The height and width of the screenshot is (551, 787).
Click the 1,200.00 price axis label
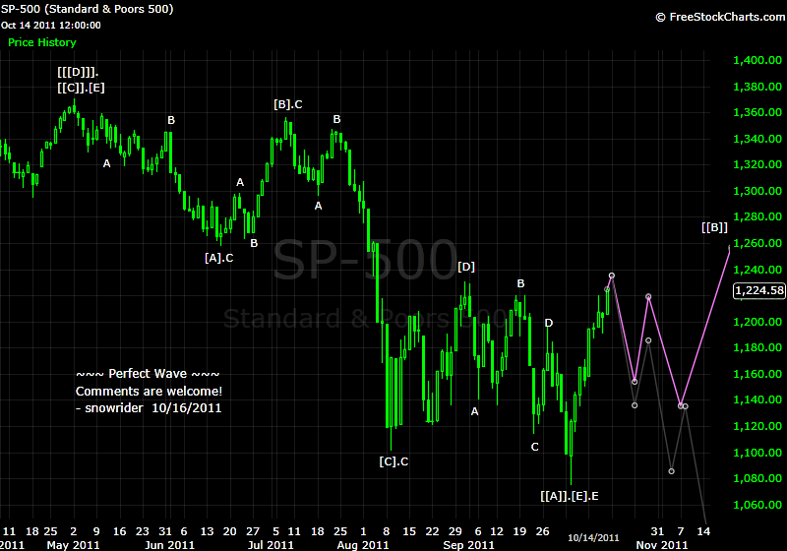coord(757,322)
